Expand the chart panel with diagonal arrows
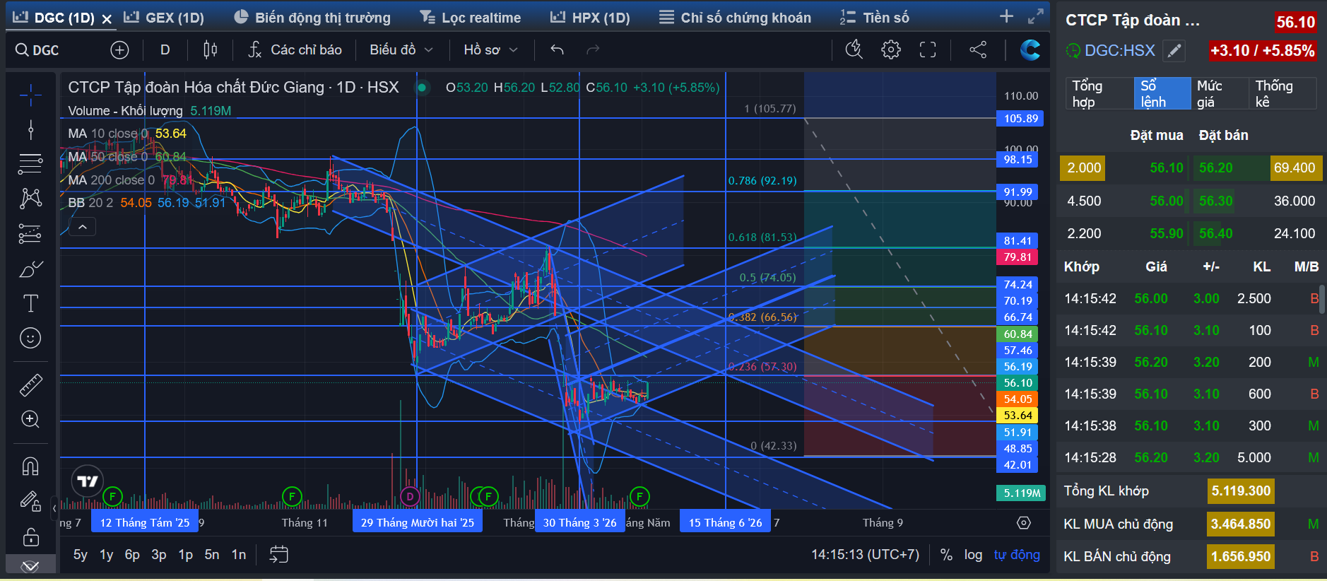Viewport: 1327px width, 581px height. (x=1036, y=16)
